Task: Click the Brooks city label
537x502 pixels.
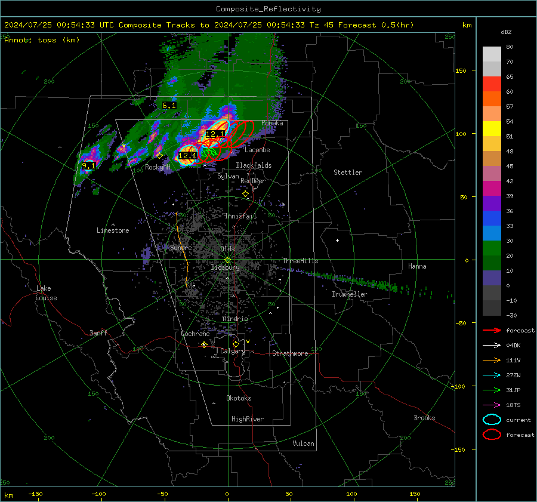Action: pos(424,418)
